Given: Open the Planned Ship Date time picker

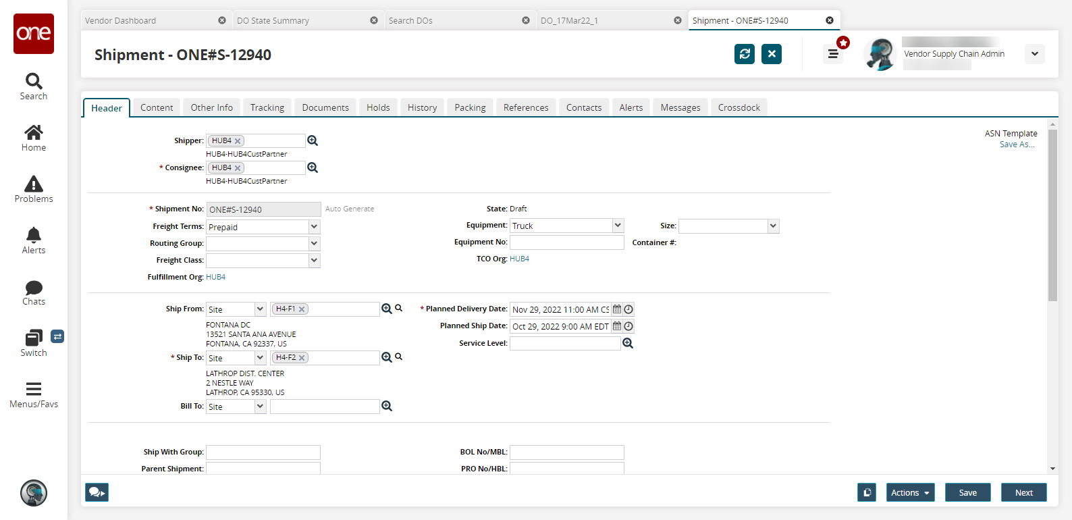Looking at the screenshot, I should (628, 326).
